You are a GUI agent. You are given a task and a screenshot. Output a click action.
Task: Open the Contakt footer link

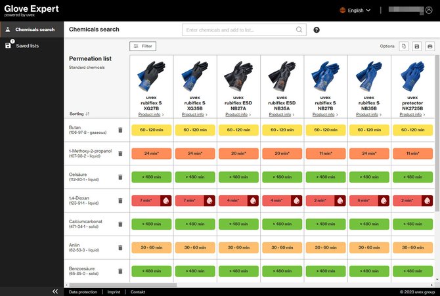138,292
